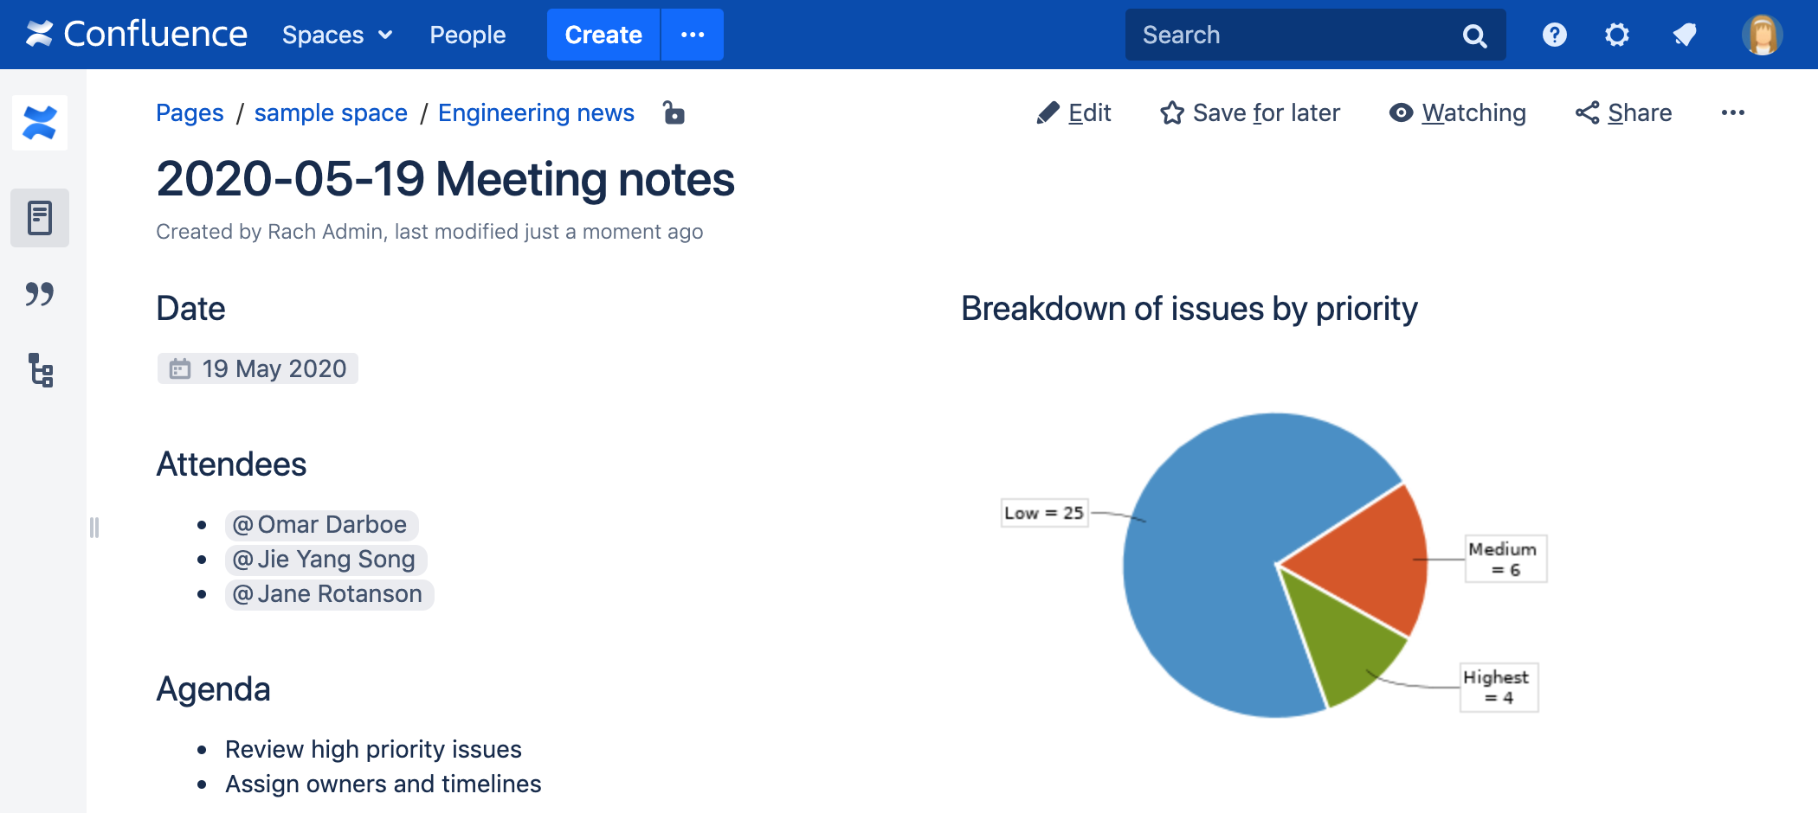Click the sidebar collapse handle
Image resolution: width=1818 pixels, height=813 pixels.
[94, 527]
